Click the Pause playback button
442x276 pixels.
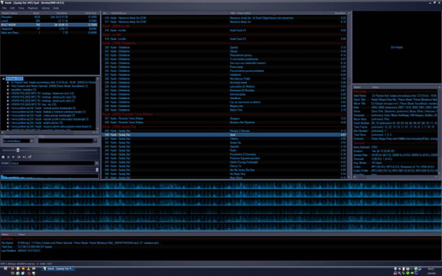click(x=8, y=157)
